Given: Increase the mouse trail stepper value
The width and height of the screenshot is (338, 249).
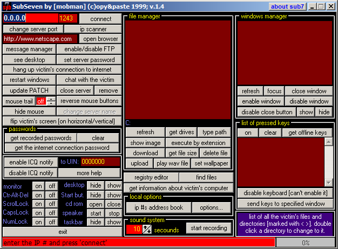Looking at the screenshot, I should [x=51, y=99].
